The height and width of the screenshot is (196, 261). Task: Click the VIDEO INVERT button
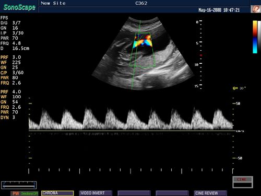[x=96, y=193]
